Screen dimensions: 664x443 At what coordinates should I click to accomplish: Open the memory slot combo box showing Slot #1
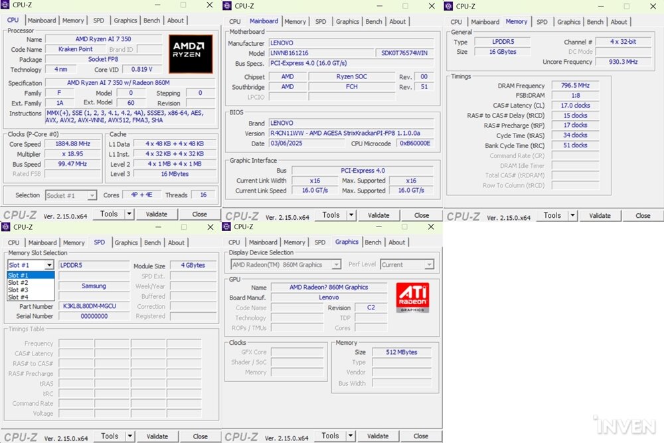tap(31, 265)
